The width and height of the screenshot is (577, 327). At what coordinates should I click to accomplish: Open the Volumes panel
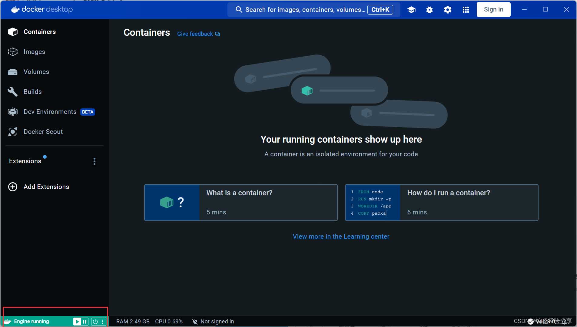[36, 72]
